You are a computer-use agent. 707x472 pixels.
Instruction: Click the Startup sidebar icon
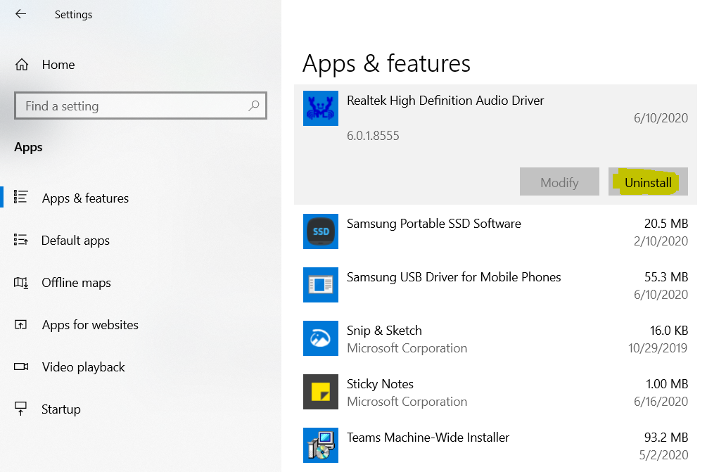pos(20,409)
